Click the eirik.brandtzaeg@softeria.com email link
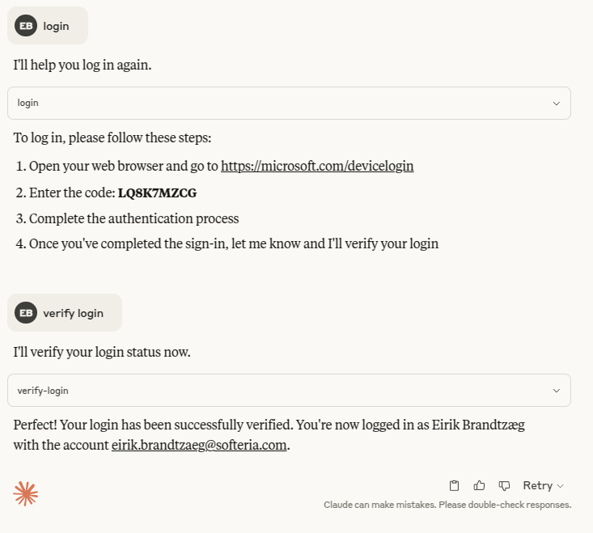Image resolution: width=593 pixels, height=533 pixels. pos(200,445)
